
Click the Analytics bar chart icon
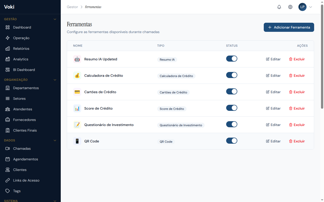tap(7, 59)
